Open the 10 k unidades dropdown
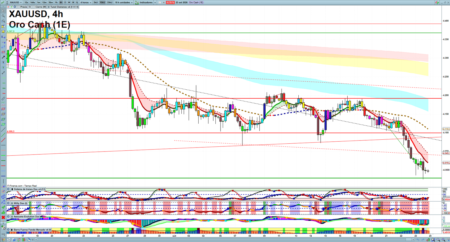 pos(124,3)
